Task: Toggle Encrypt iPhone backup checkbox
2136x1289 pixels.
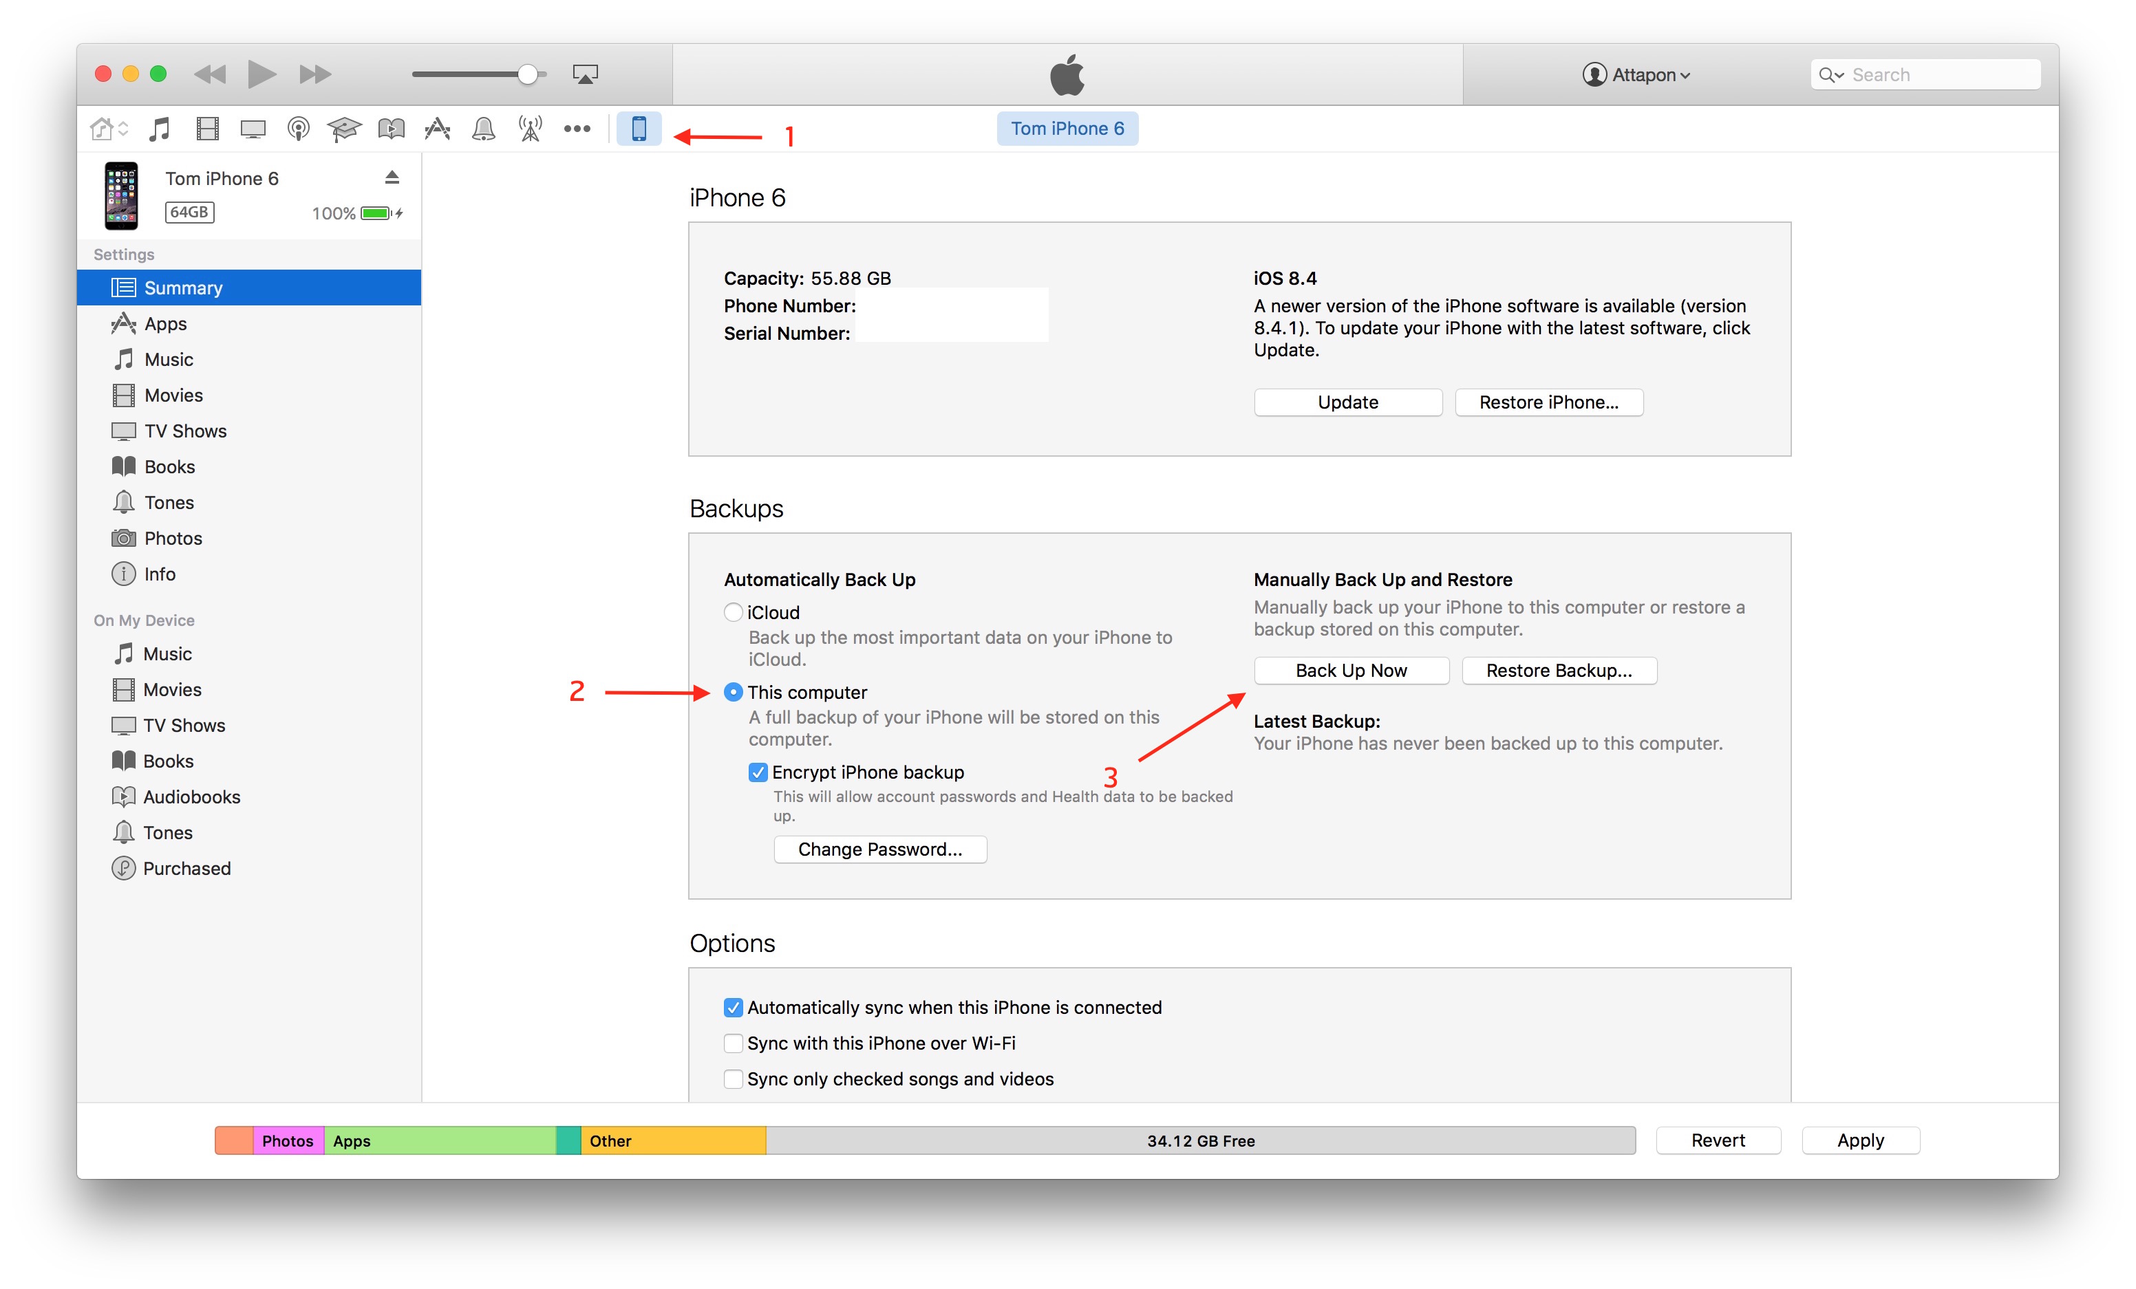Action: 758,772
